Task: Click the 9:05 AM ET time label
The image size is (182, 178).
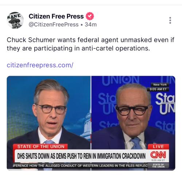Action: pyautogui.click(x=158, y=89)
